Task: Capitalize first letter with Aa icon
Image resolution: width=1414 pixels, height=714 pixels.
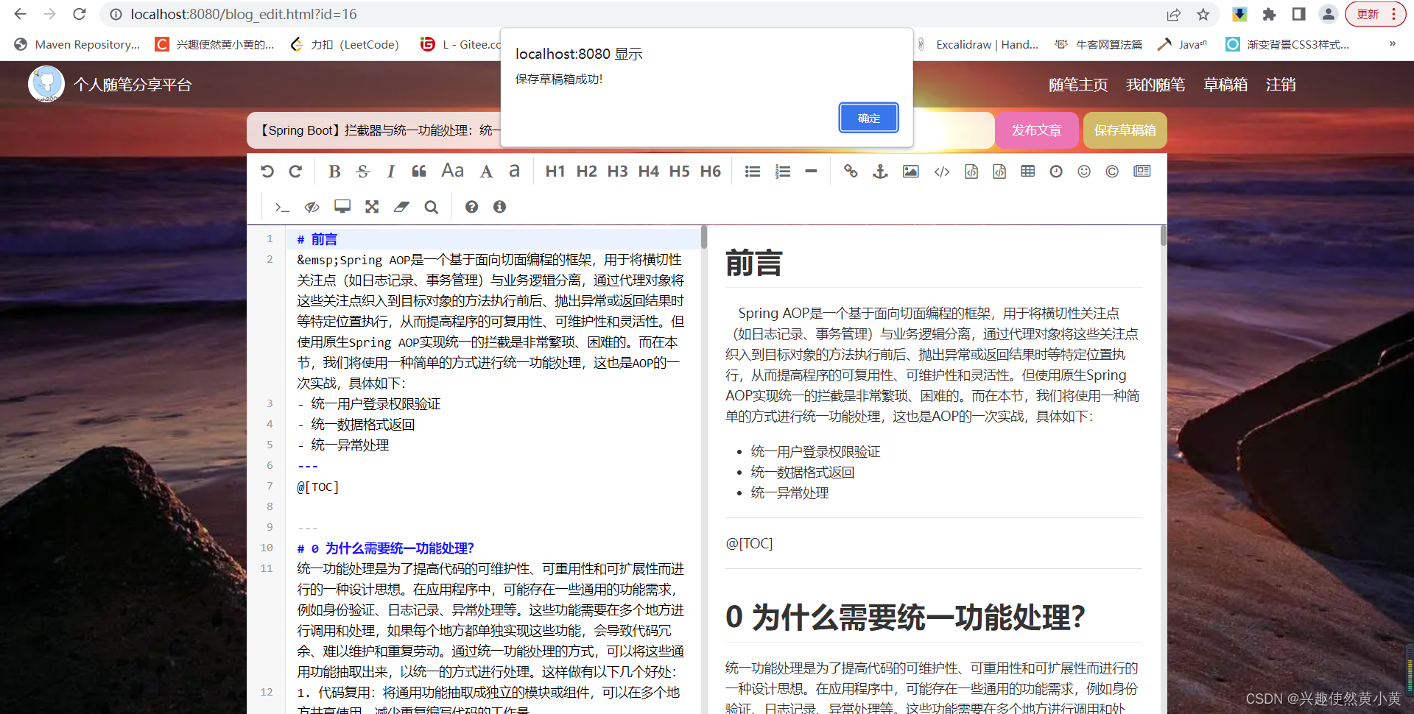Action: (452, 171)
